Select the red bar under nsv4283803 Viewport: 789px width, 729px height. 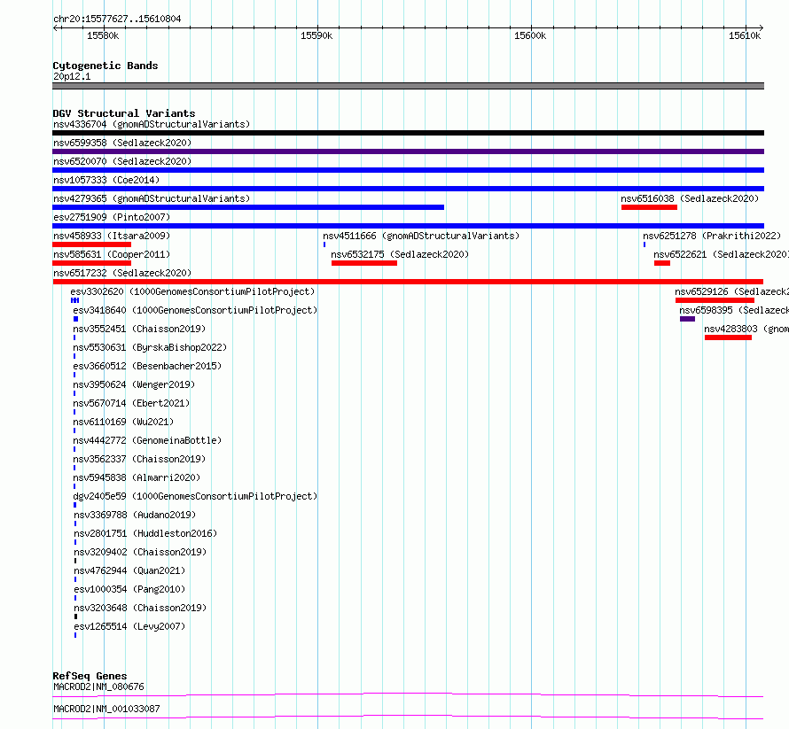point(728,337)
